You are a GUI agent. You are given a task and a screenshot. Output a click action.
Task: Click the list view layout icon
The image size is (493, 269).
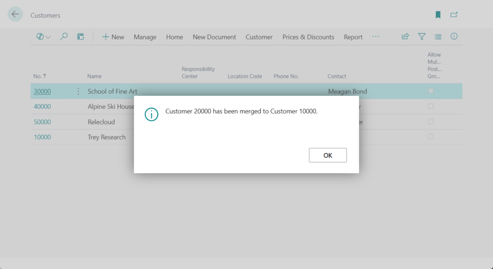(438, 37)
